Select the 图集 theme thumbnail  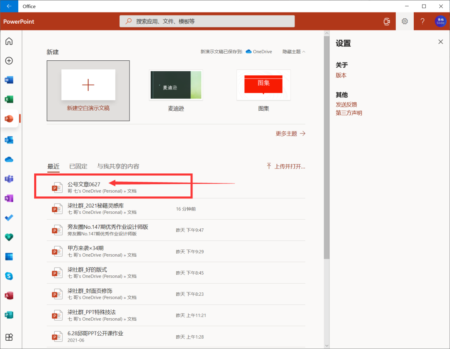click(263, 85)
